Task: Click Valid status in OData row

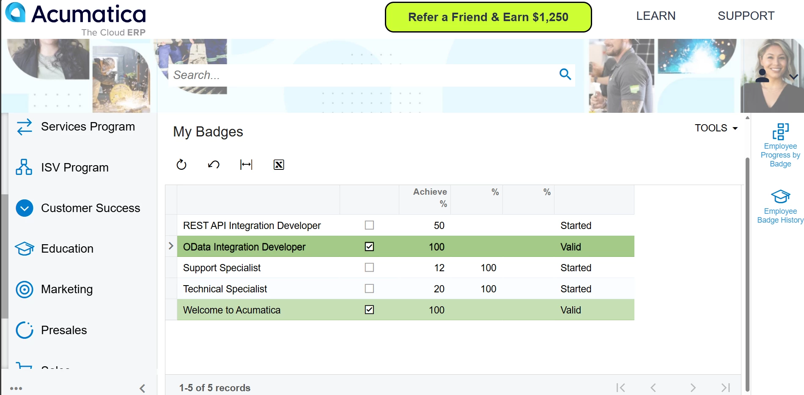Action: (571, 247)
